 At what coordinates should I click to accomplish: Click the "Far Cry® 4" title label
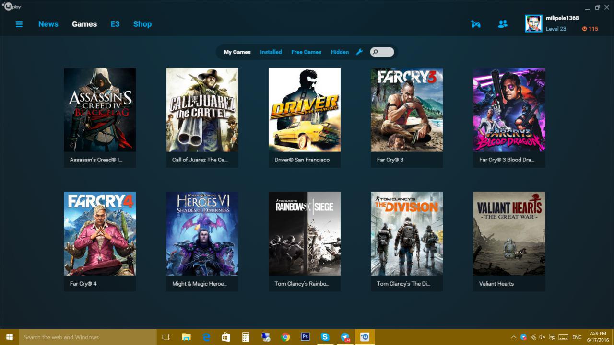[83, 284]
